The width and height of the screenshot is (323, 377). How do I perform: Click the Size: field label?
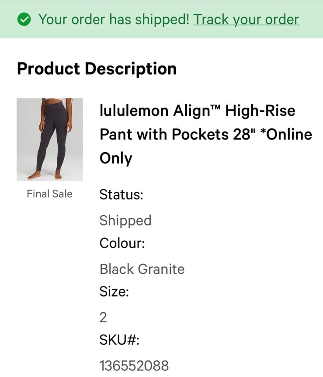pyautogui.click(x=114, y=291)
